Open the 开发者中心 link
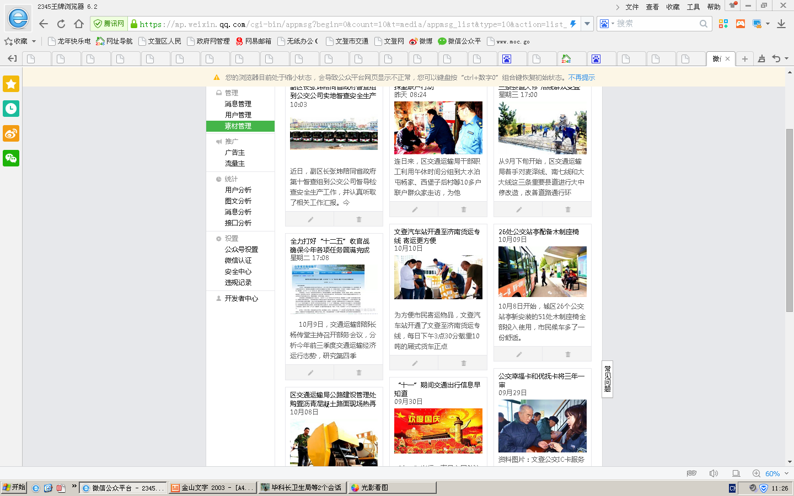This screenshot has width=794, height=496. click(x=241, y=298)
